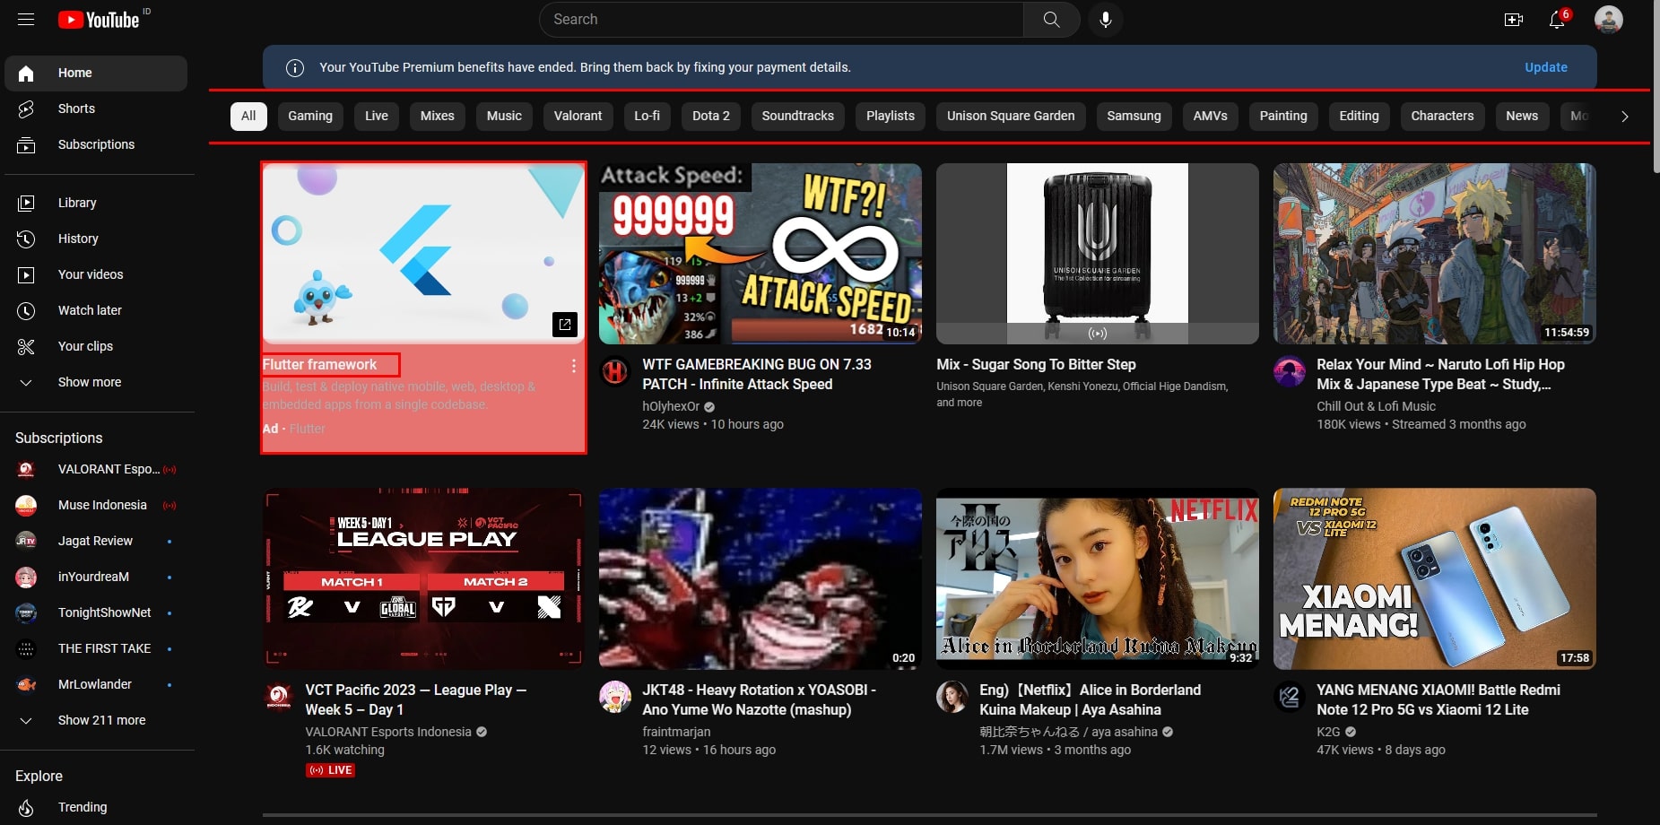Open Trending in the Explore section

[82, 807]
